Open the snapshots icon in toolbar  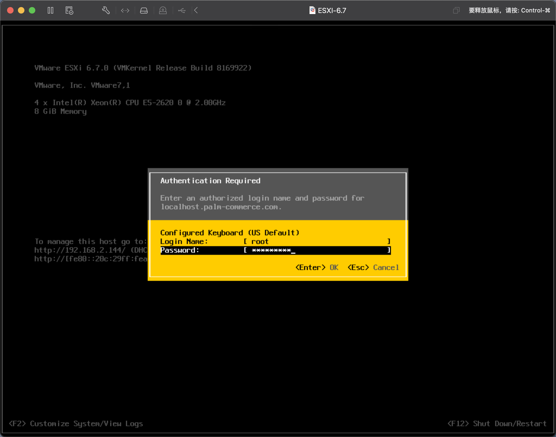click(69, 11)
